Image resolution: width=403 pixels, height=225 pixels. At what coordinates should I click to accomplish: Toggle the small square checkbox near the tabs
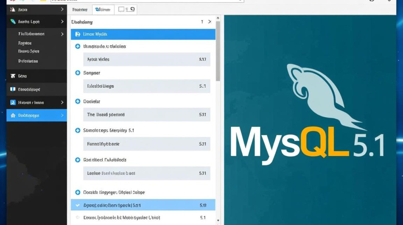121,9
